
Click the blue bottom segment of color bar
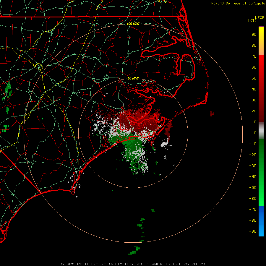pos(261,221)
